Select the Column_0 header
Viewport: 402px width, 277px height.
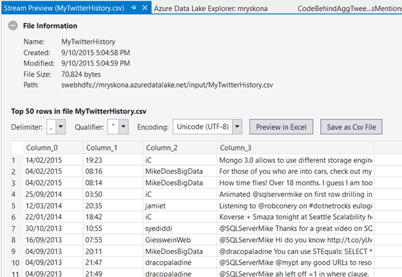[53, 148]
